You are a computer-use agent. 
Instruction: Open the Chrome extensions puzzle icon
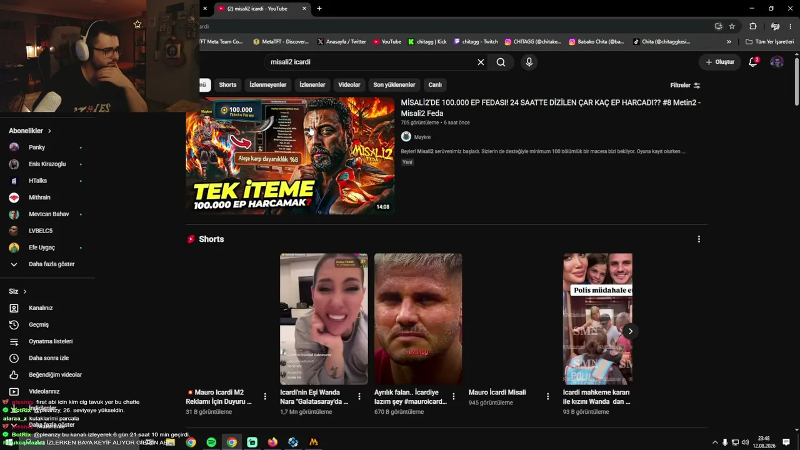752,26
